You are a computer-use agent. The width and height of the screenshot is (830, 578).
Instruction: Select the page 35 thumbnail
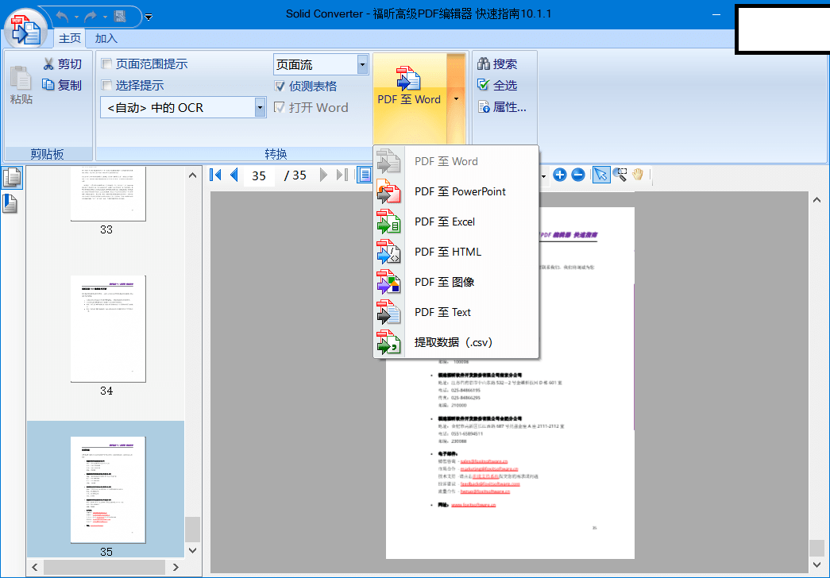point(108,490)
